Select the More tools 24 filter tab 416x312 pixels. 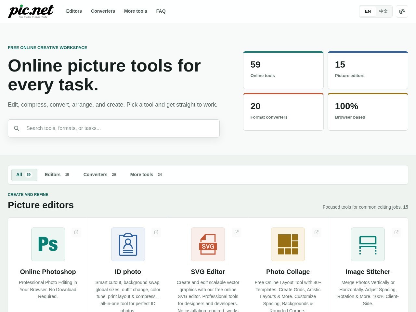pos(146,175)
